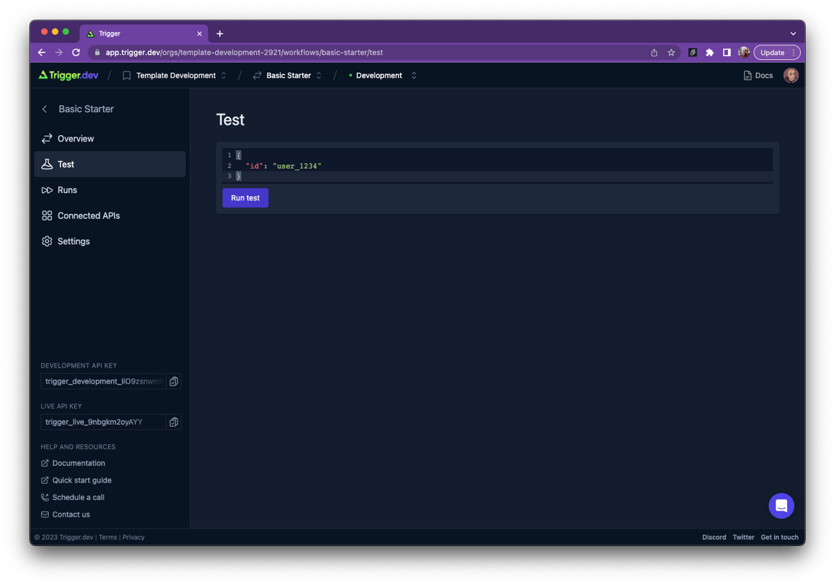Screen dimensions: 835x585
Task: Click the Trigger.dev logo
Action: (x=68, y=75)
